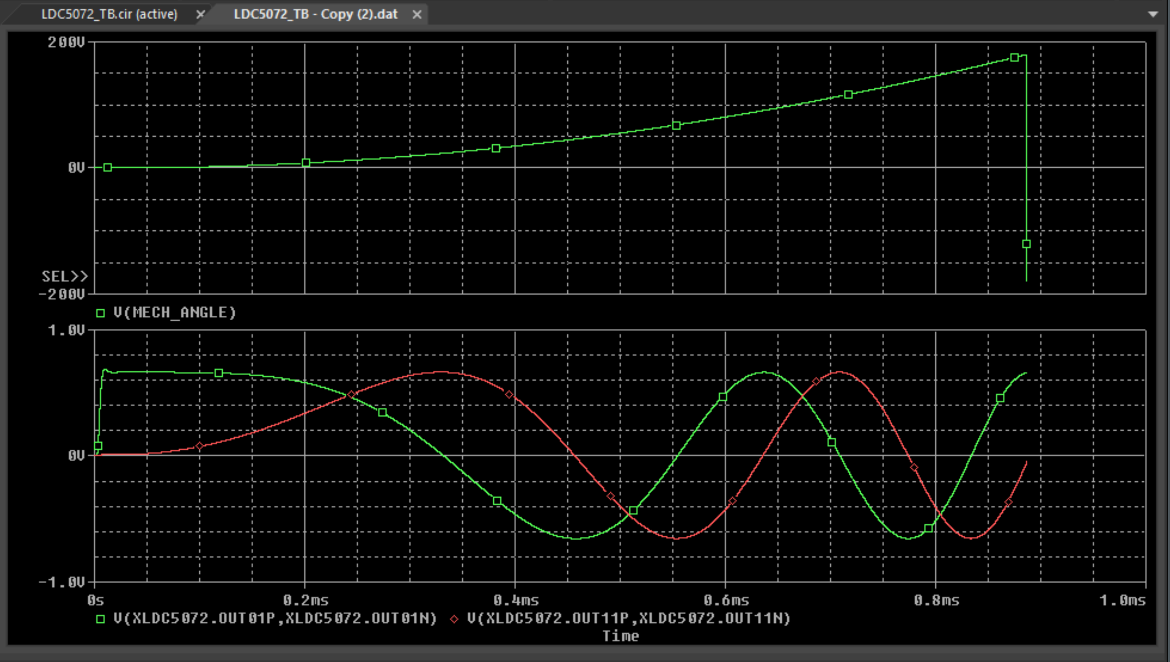This screenshot has height=662, width=1170.
Task: Click the 0.8ms x-axis tick label
Action: [936, 600]
